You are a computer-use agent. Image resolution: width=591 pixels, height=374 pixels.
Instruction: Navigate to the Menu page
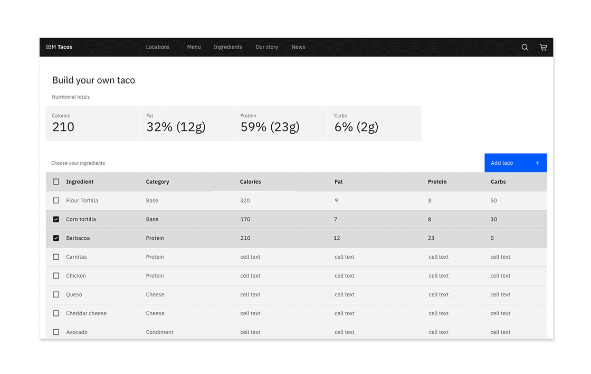pyautogui.click(x=194, y=47)
